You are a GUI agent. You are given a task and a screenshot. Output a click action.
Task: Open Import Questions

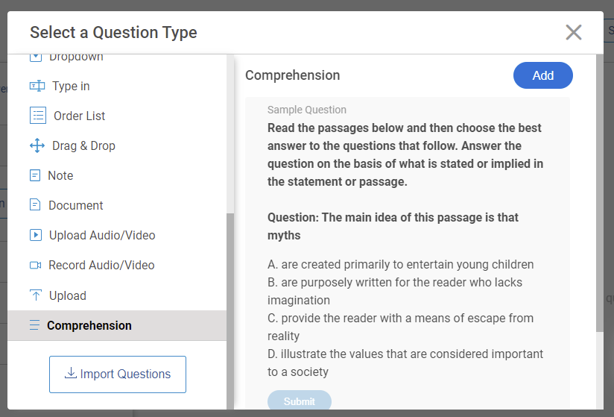pyautogui.click(x=118, y=374)
